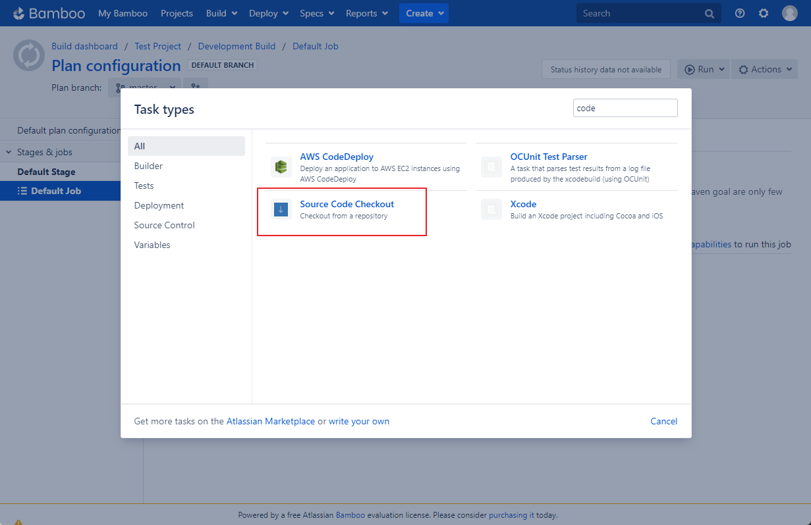Open the Projects menu item
The height and width of the screenshot is (525, 811).
click(177, 13)
